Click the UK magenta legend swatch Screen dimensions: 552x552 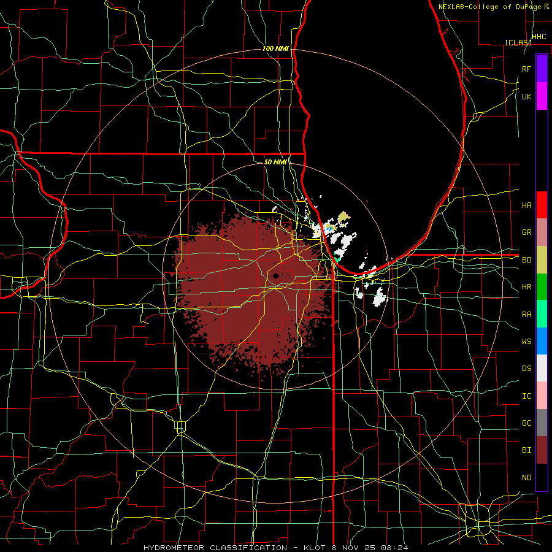(542, 96)
